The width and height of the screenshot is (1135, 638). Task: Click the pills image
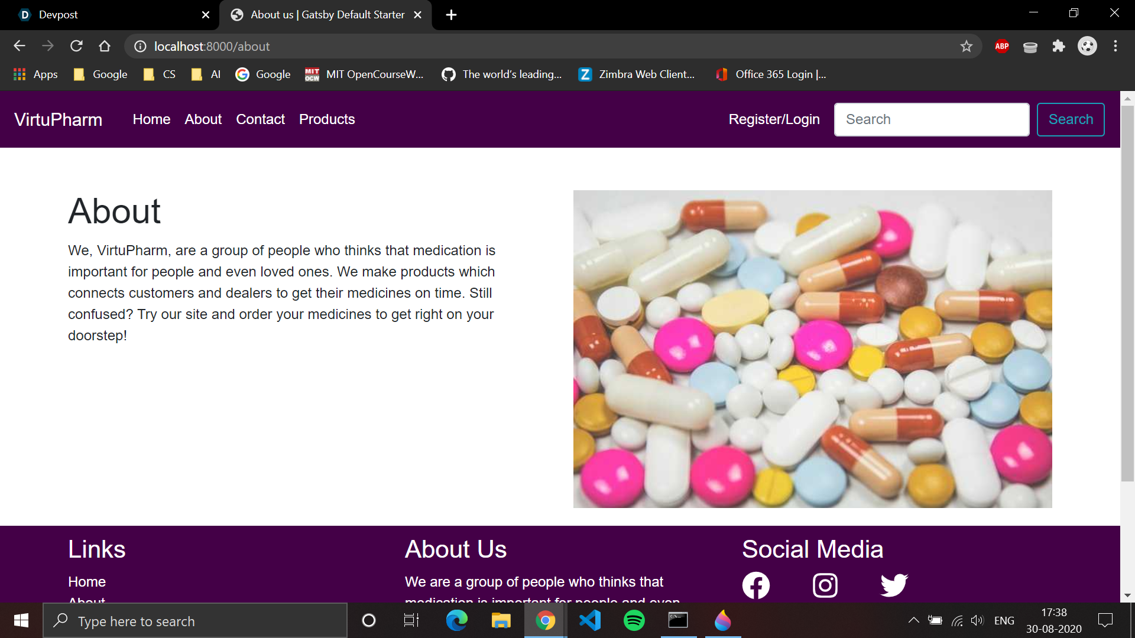tap(812, 349)
